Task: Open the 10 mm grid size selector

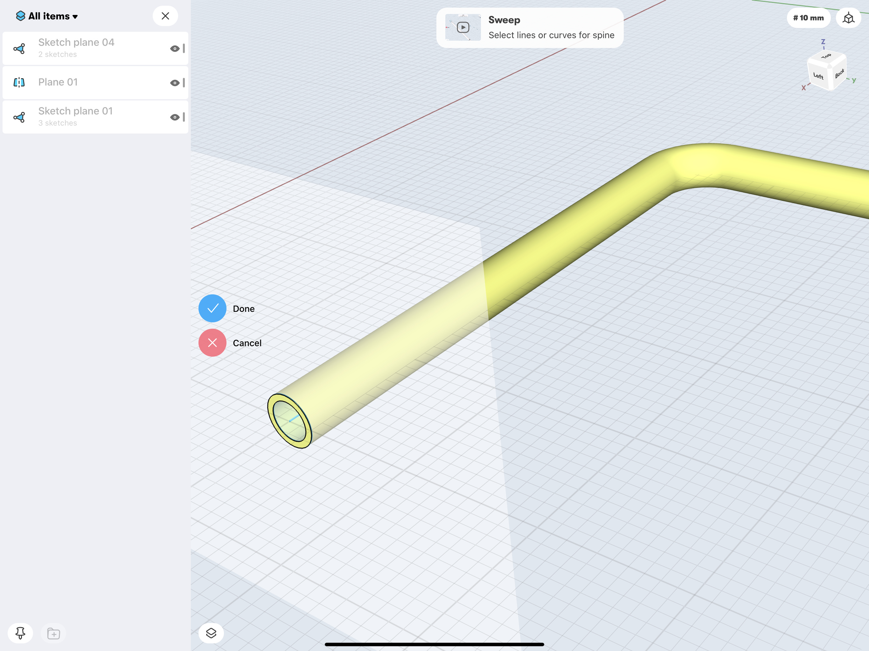Action: point(808,18)
